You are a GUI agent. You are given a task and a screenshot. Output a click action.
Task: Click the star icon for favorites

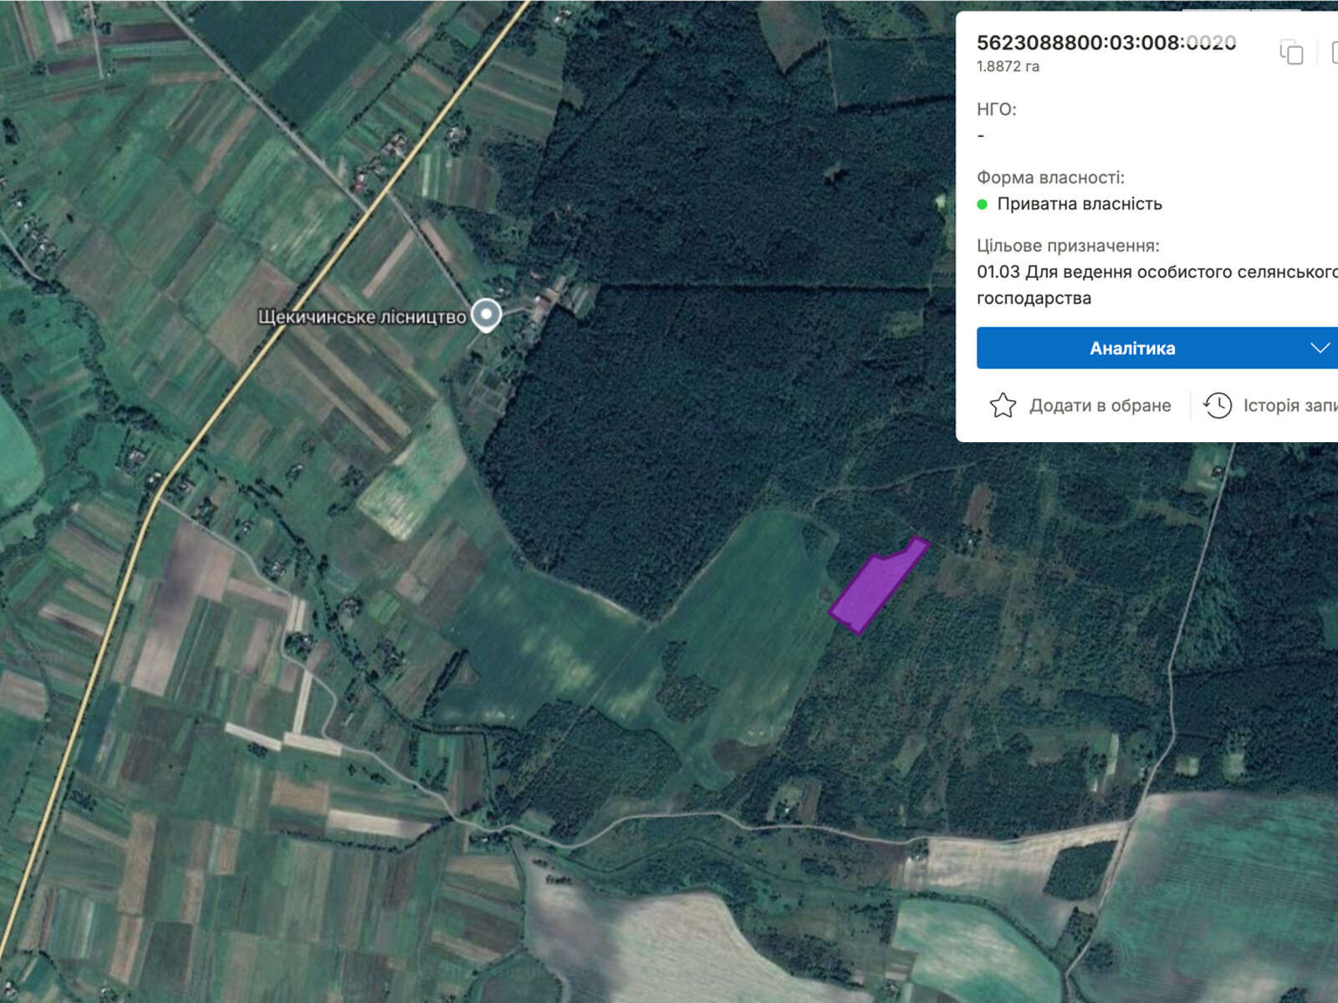(x=1003, y=405)
